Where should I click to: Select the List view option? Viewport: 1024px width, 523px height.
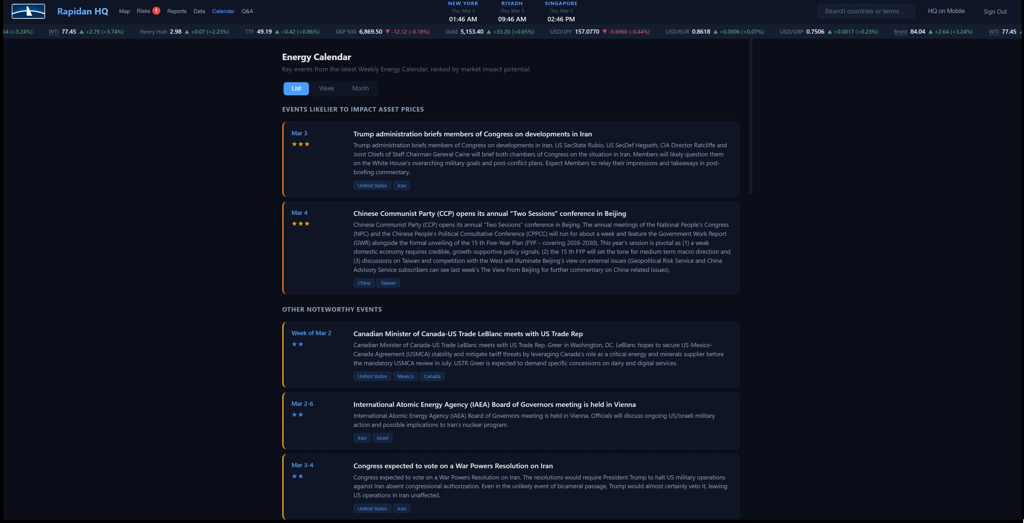tap(295, 88)
